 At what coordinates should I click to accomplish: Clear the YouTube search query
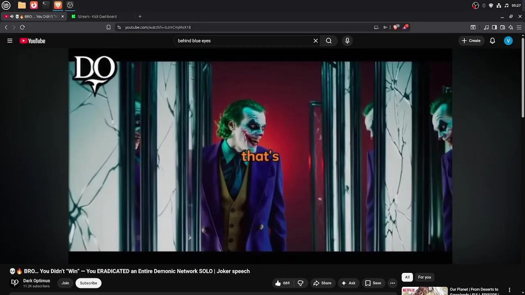[x=315, y=41]
